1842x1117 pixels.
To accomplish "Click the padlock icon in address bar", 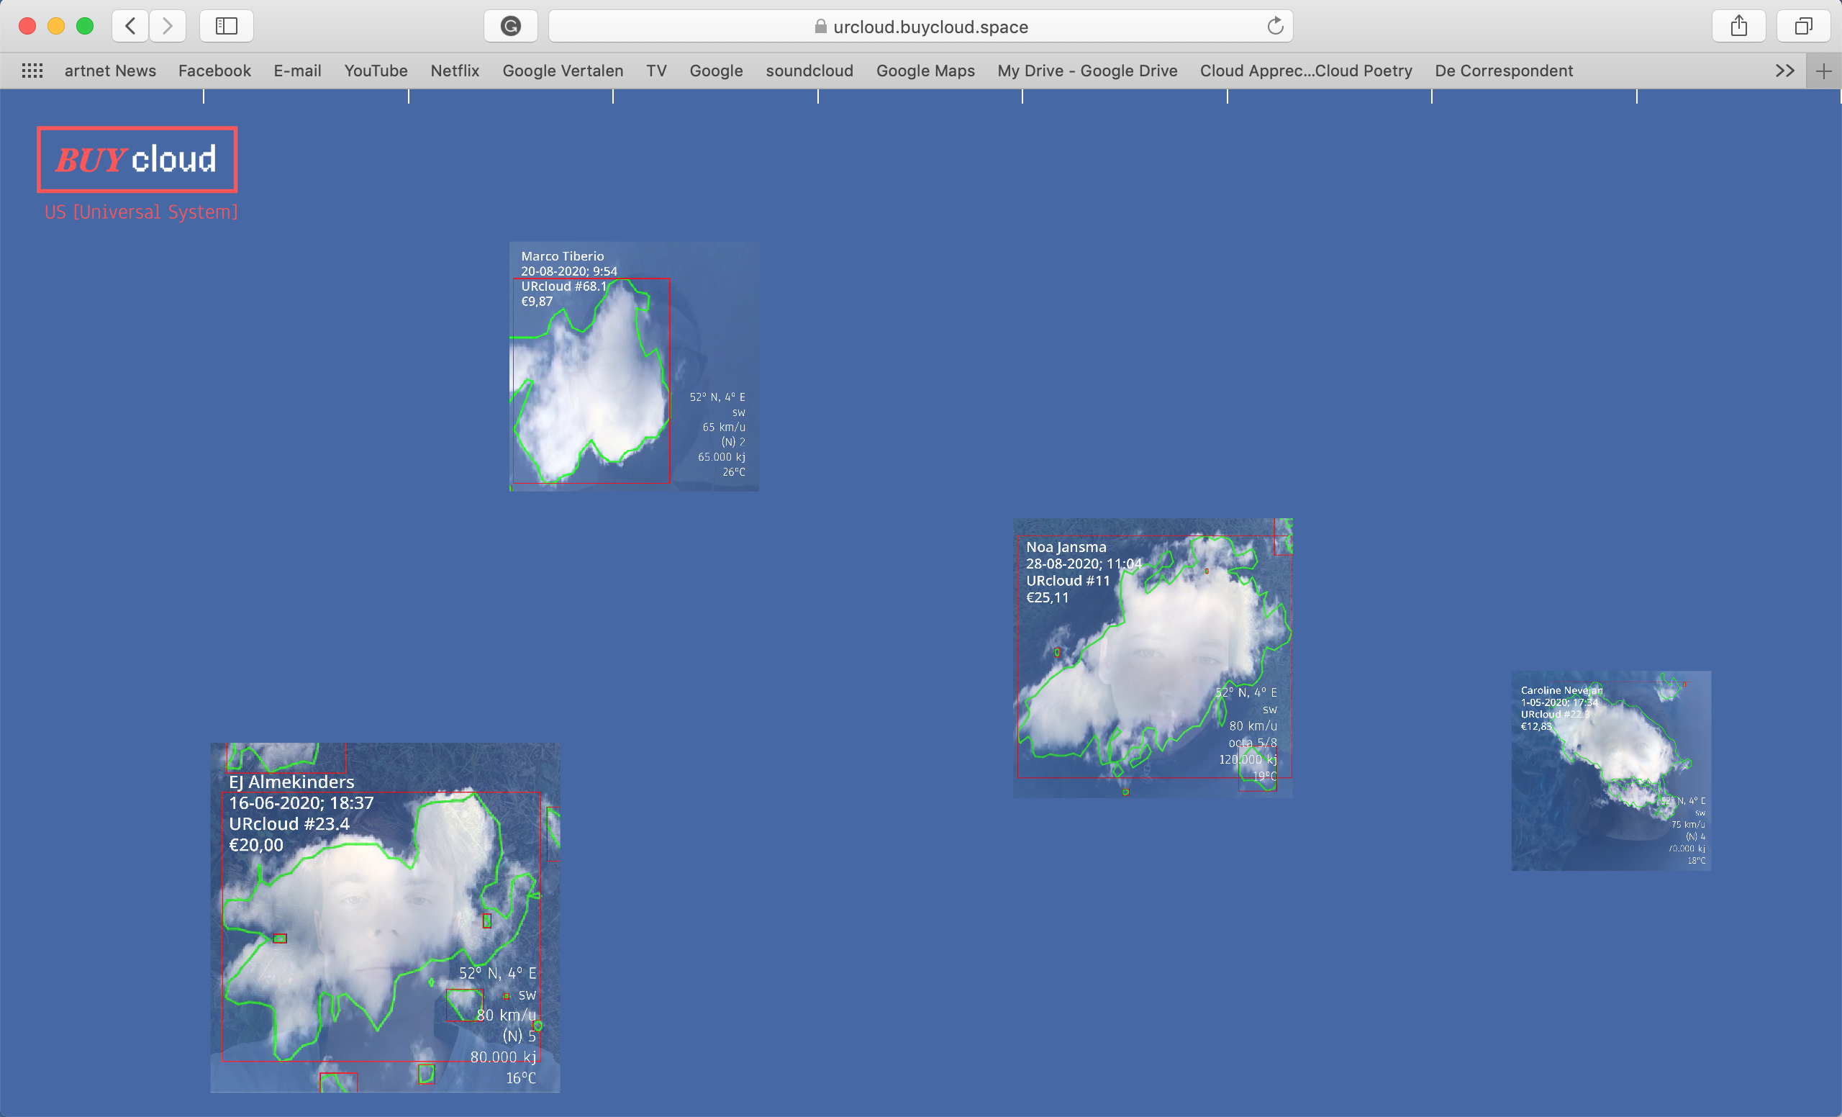I will tap(820, 26).
